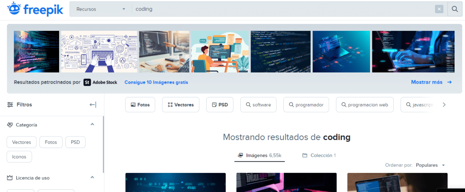
Task: Select the Vectores chip with nodes icon
Action: coord(181,105)
